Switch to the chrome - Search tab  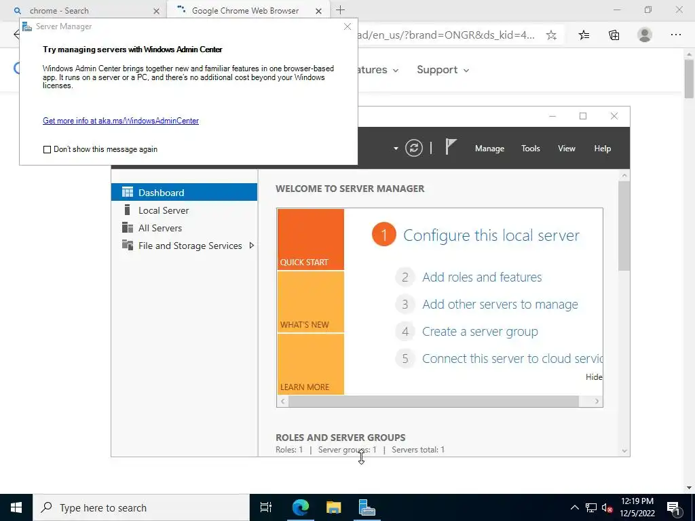point(84,11)
